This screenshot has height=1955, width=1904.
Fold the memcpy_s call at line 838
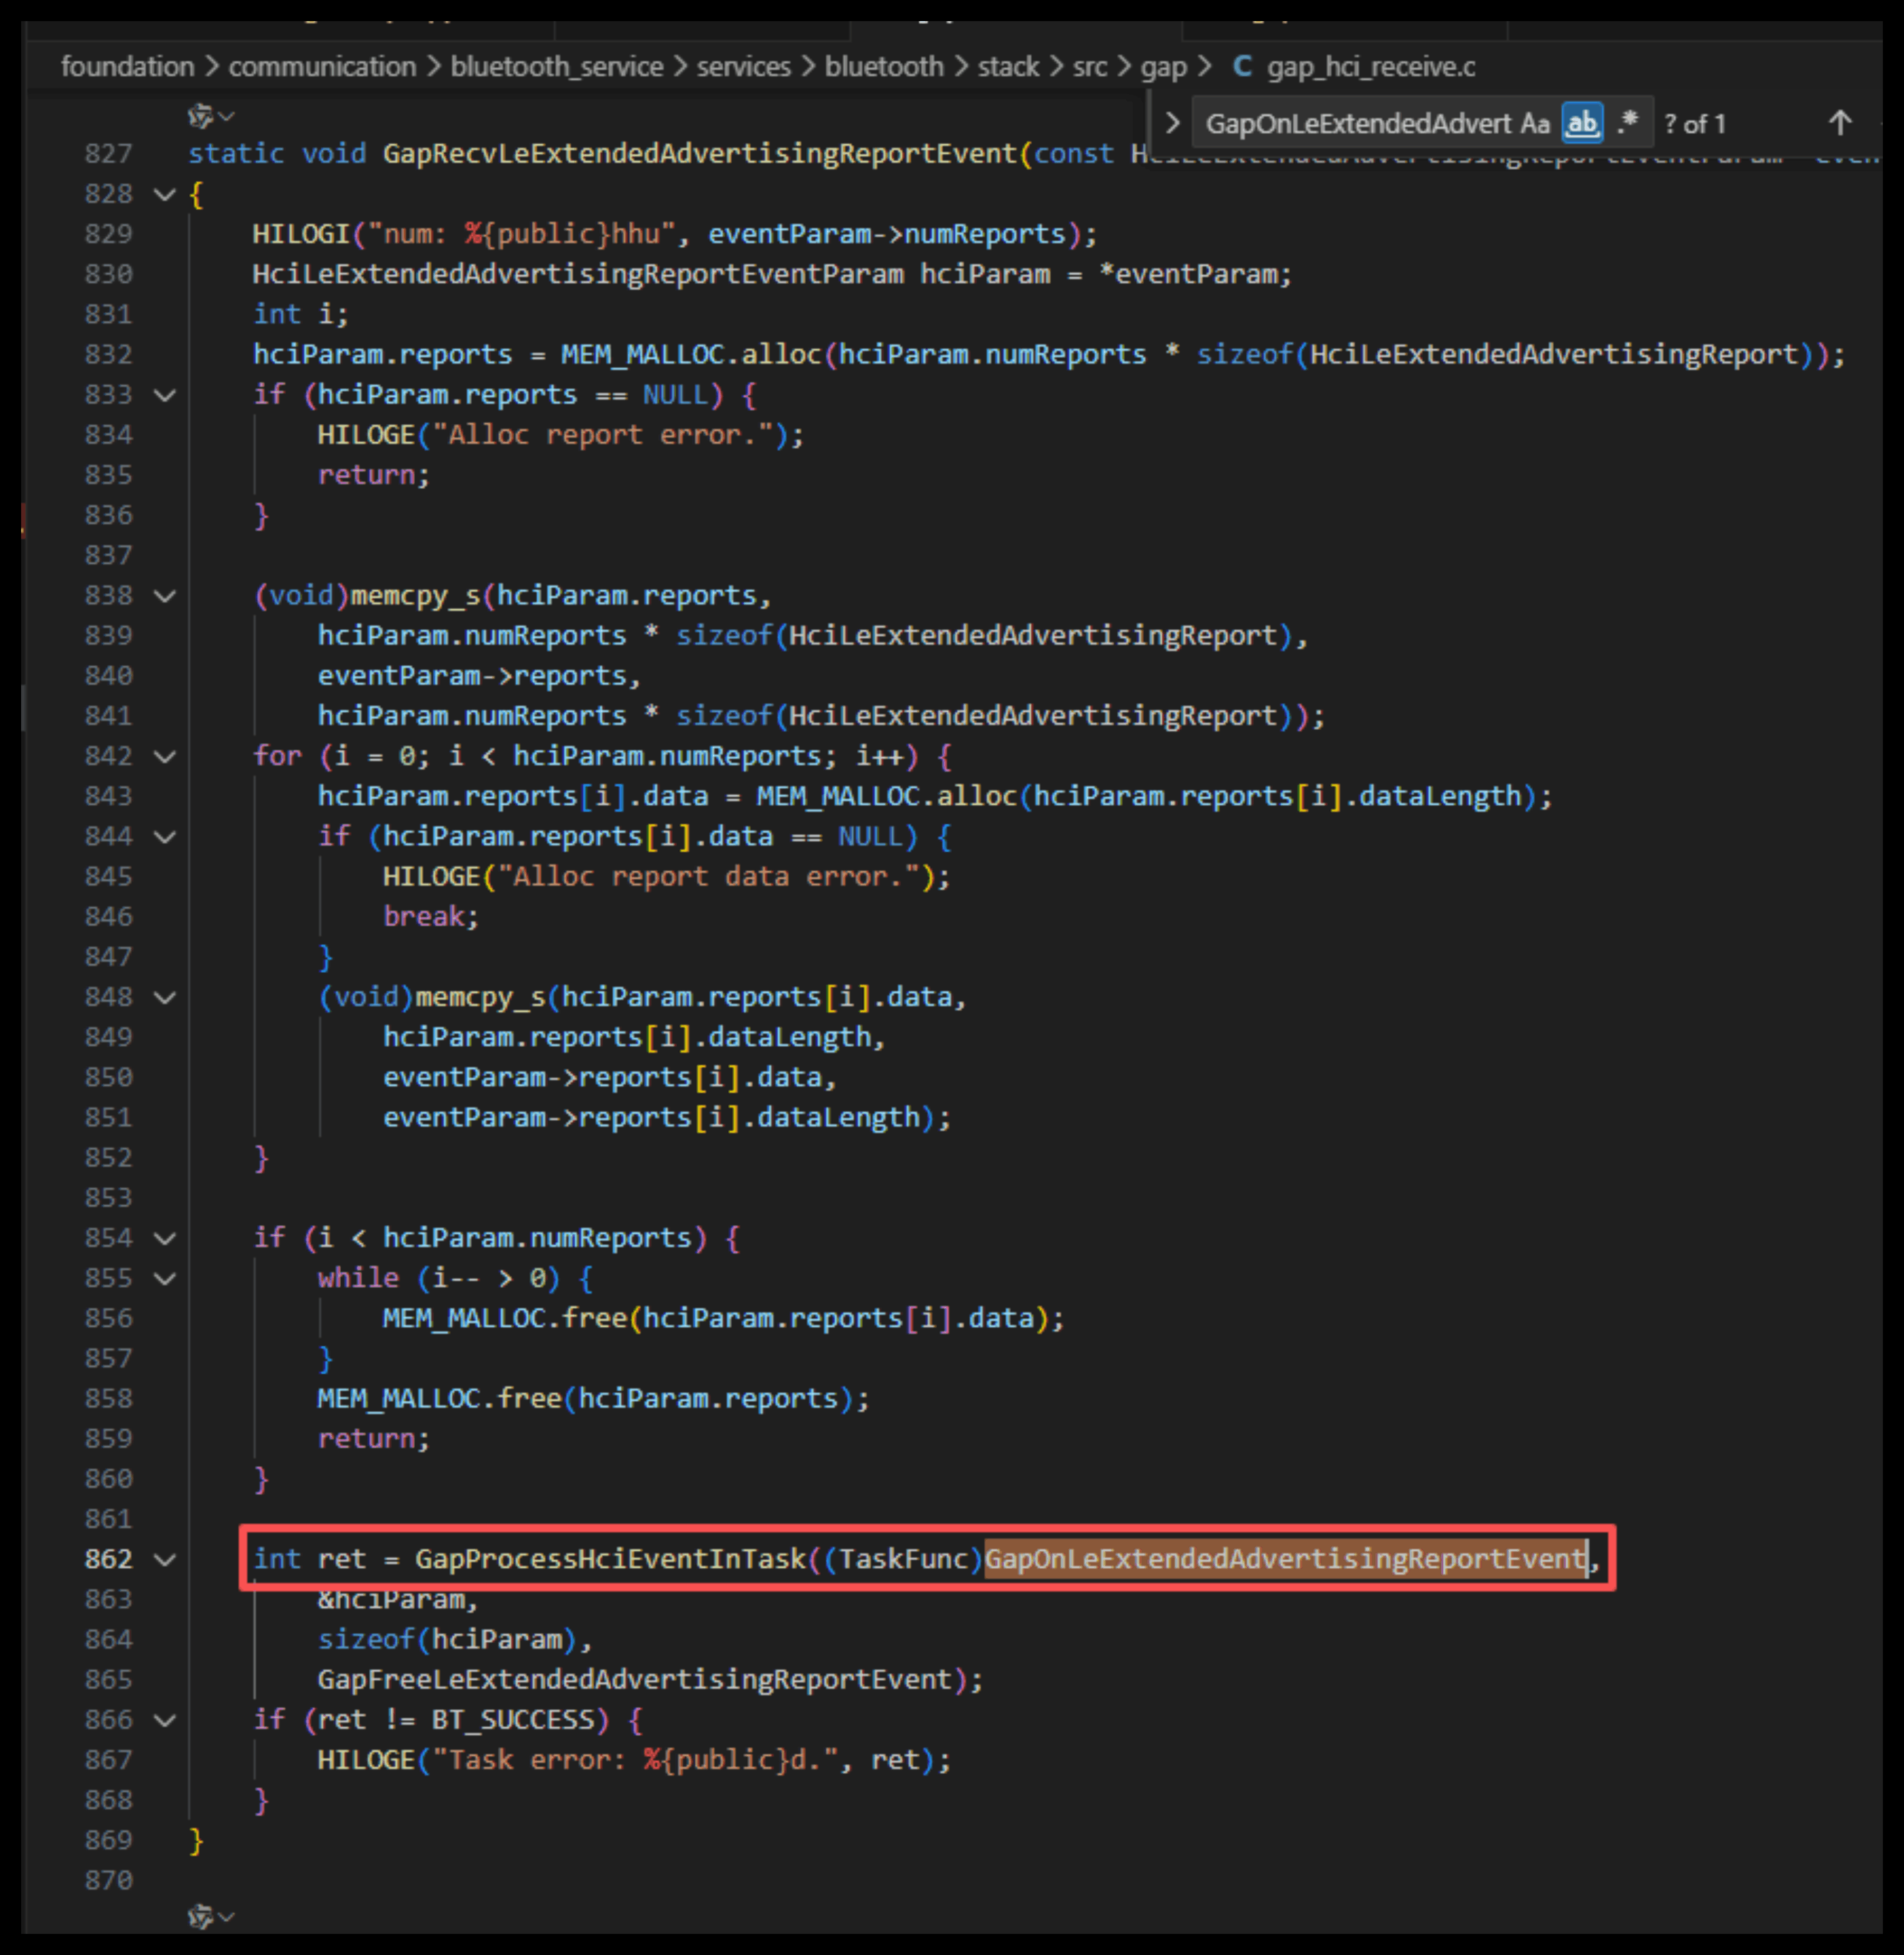(165, 596)
